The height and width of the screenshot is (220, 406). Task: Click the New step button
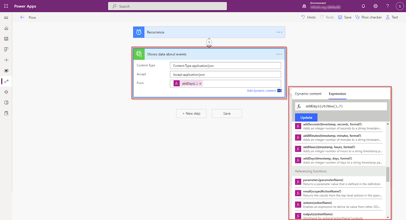pos(191,113)
